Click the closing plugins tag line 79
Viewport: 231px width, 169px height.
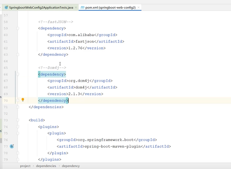pyautogui.click(x=49, y=159)
